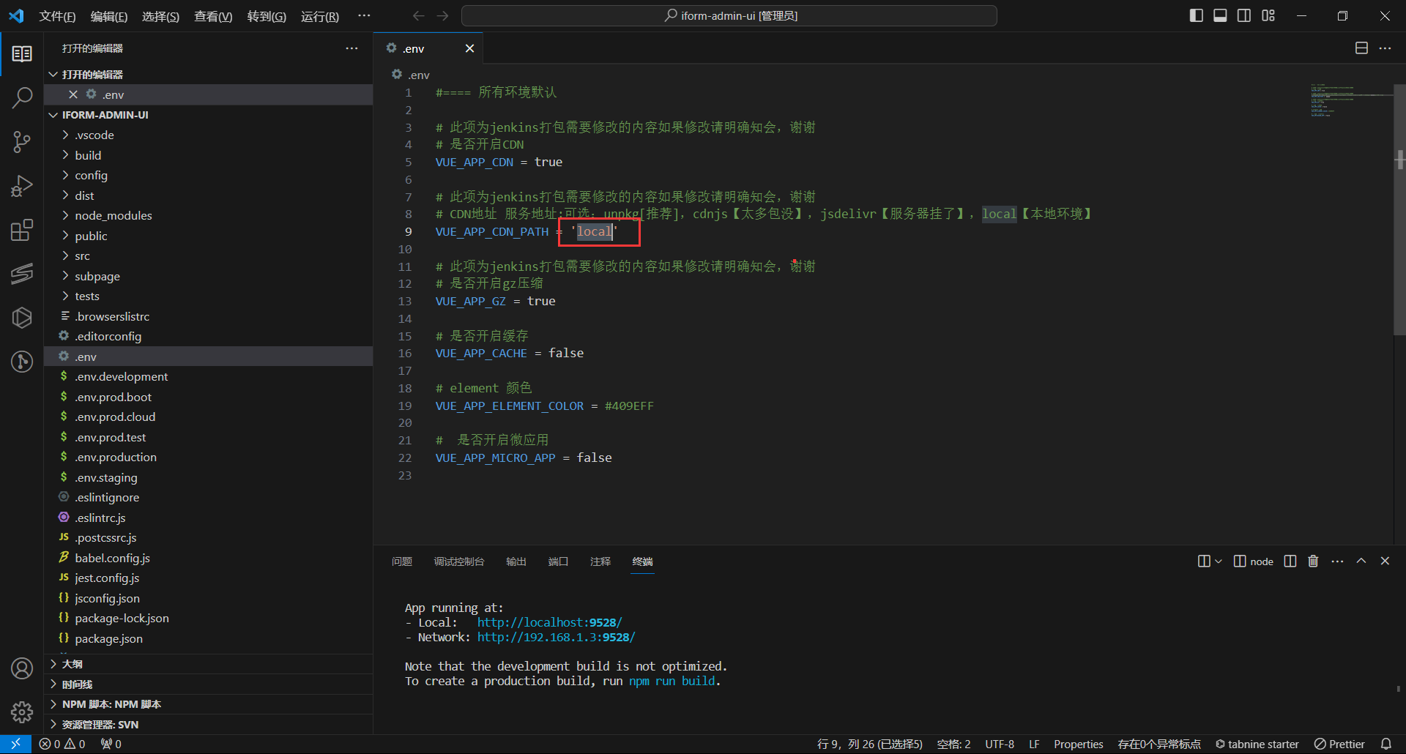This screenshot has width=1406, height=754.
Task: Open the 运行(R) menu
Action: coord(319,16)
